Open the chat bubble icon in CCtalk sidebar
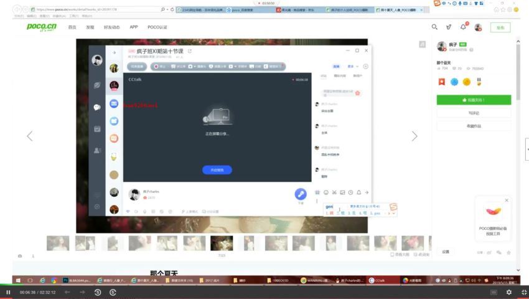Image resolution: width=529 pixels, height=299 pixels. coord(97,107)
